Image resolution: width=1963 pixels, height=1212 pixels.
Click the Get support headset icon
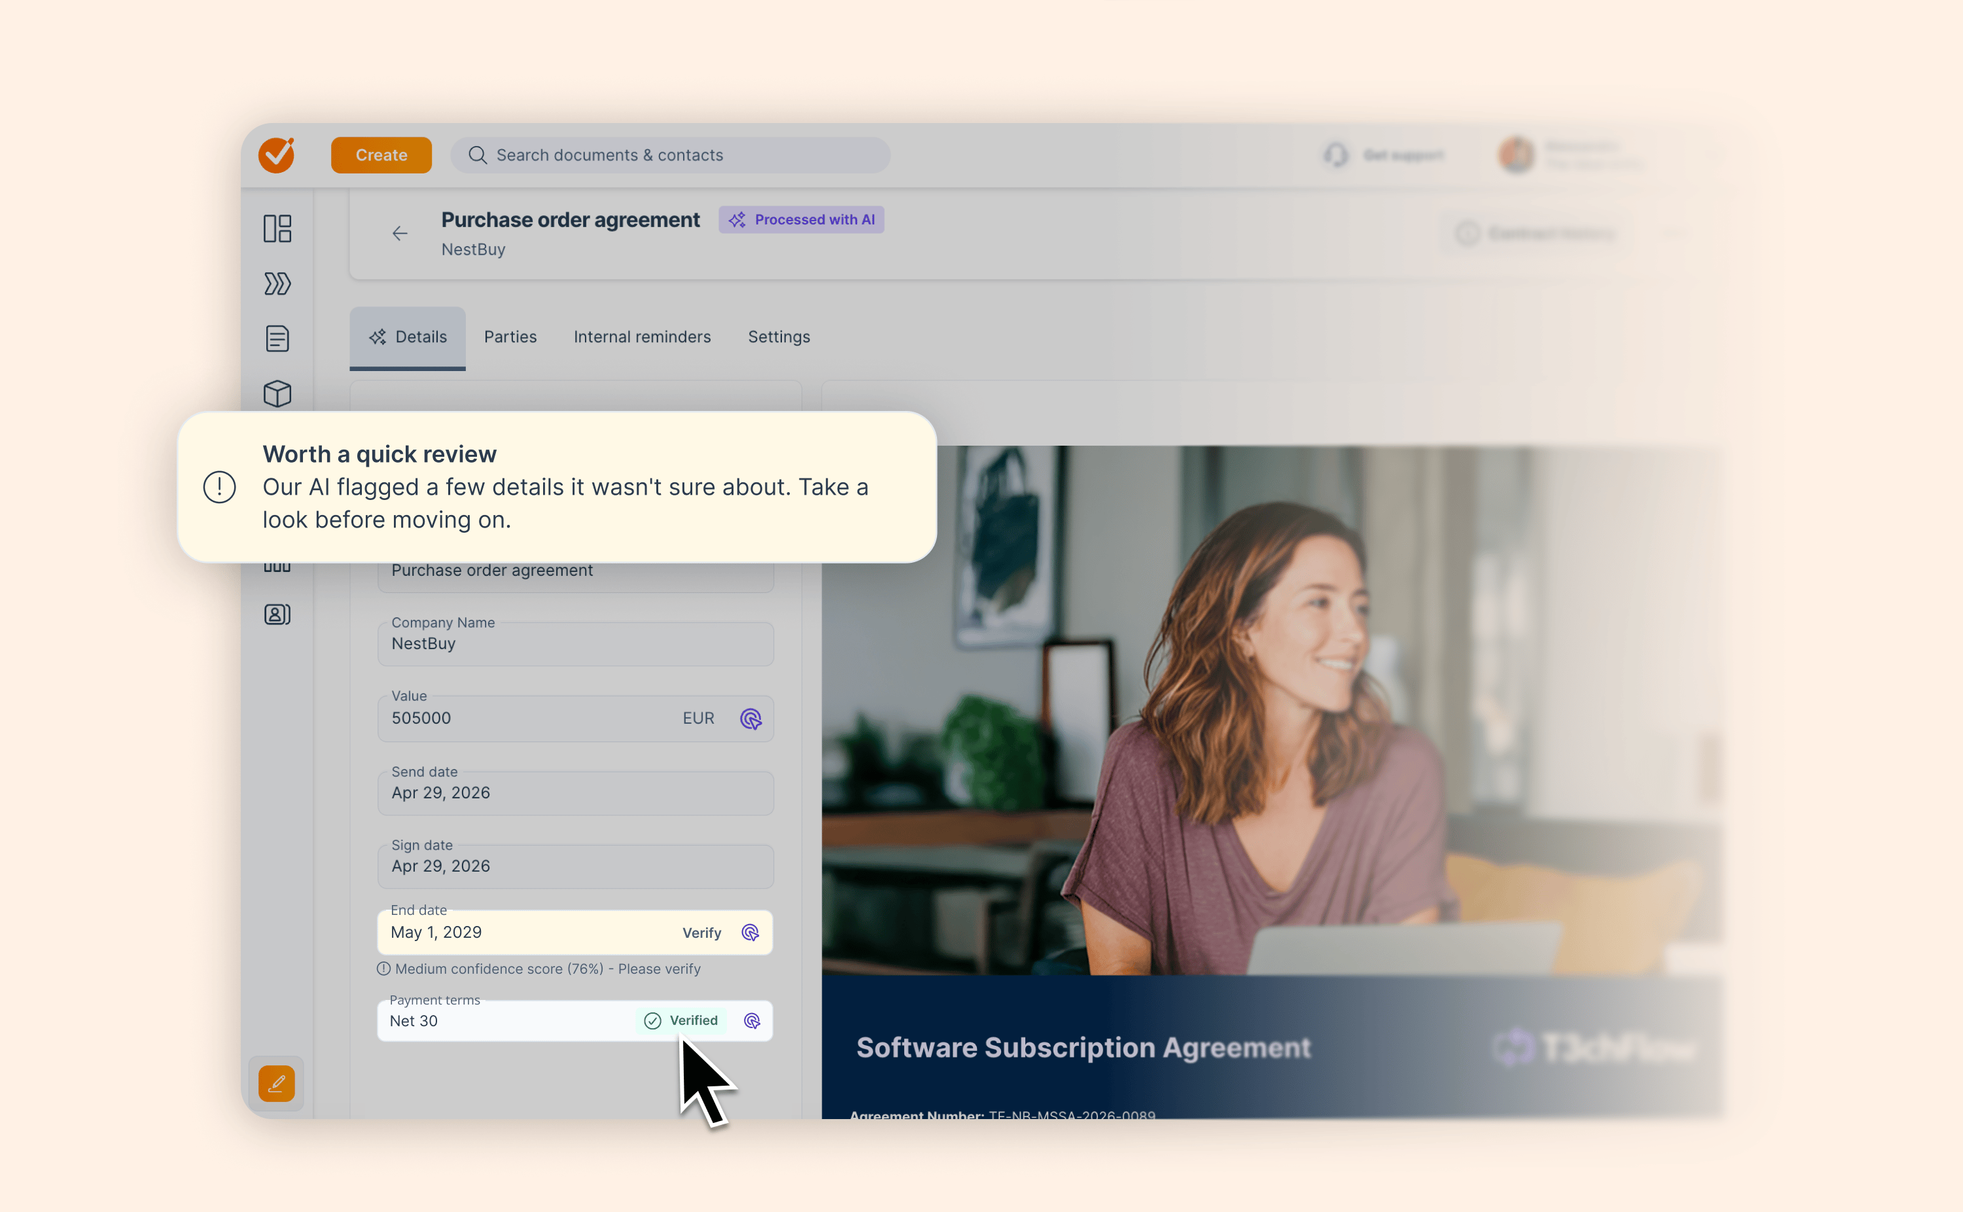point(1336,154)
